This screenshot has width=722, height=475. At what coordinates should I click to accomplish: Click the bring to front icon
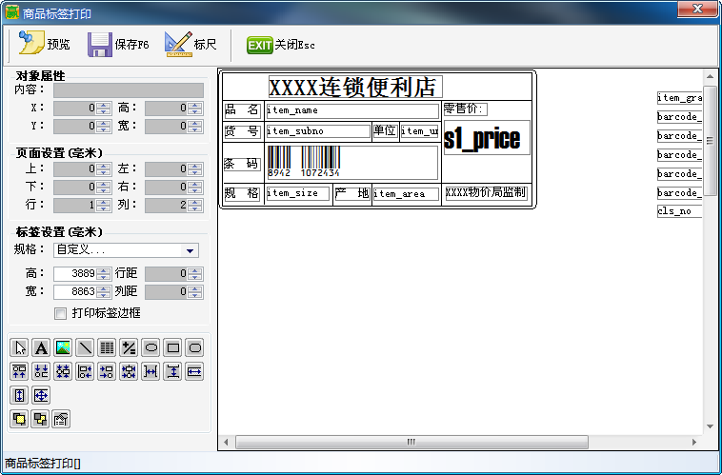pyautogui.click(x=19, y=418)
